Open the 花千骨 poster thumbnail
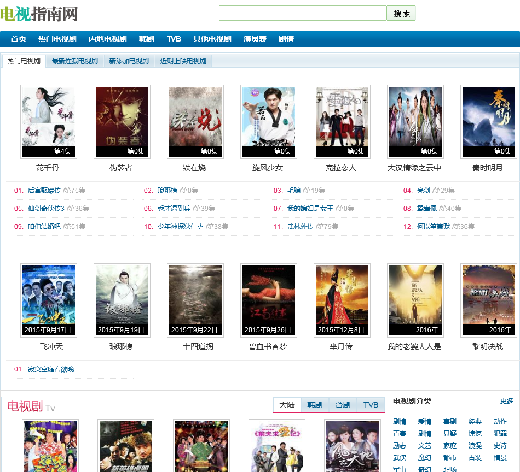Screen dimensions: 520x472 tap(49, 122)
